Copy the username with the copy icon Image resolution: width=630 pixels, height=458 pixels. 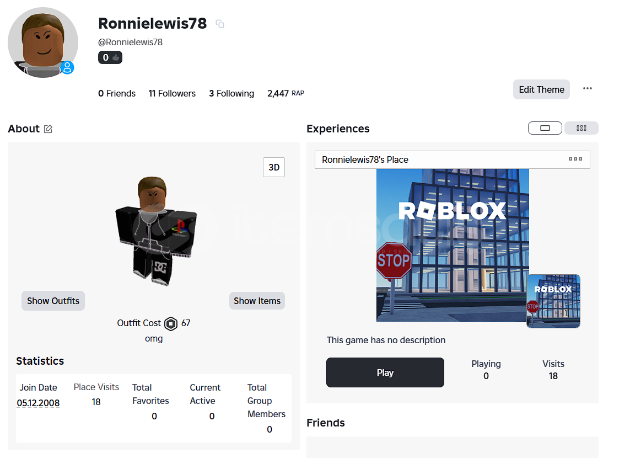pos(220,24)
